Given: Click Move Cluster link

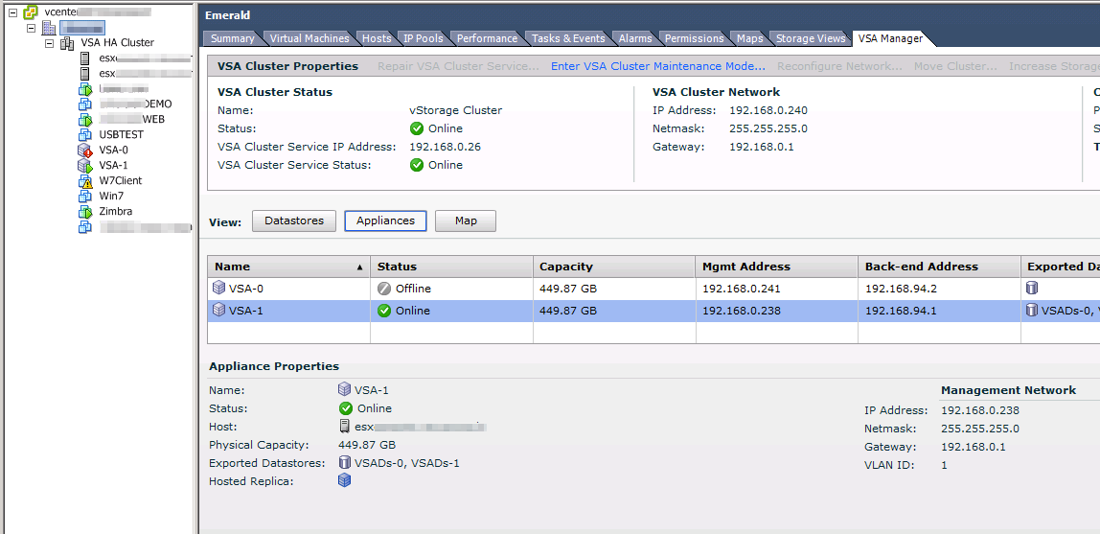Looking at the screenshot, I should click(x=955, y=66).
